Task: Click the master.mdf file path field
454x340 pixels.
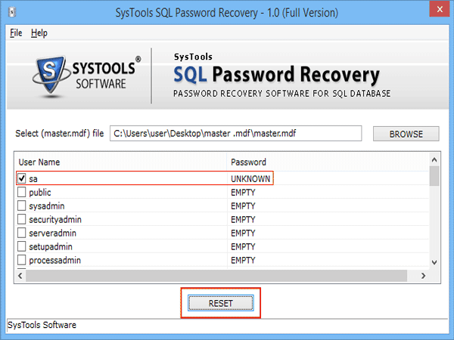Action: click(235, 133)
